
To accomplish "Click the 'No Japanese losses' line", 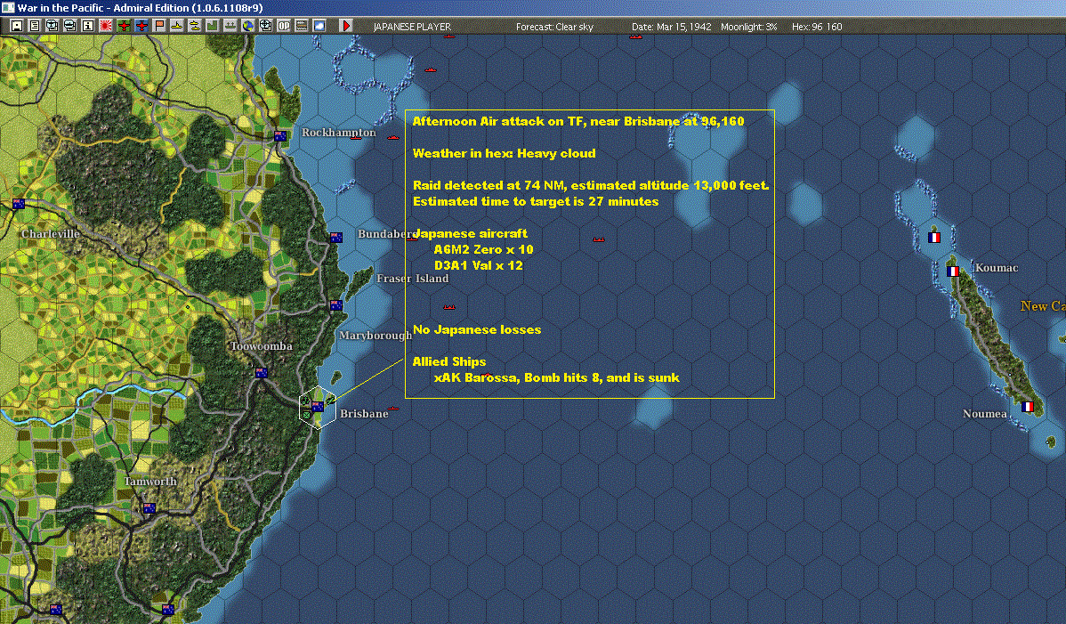I will pyautogui.click(x=477, y=329).
